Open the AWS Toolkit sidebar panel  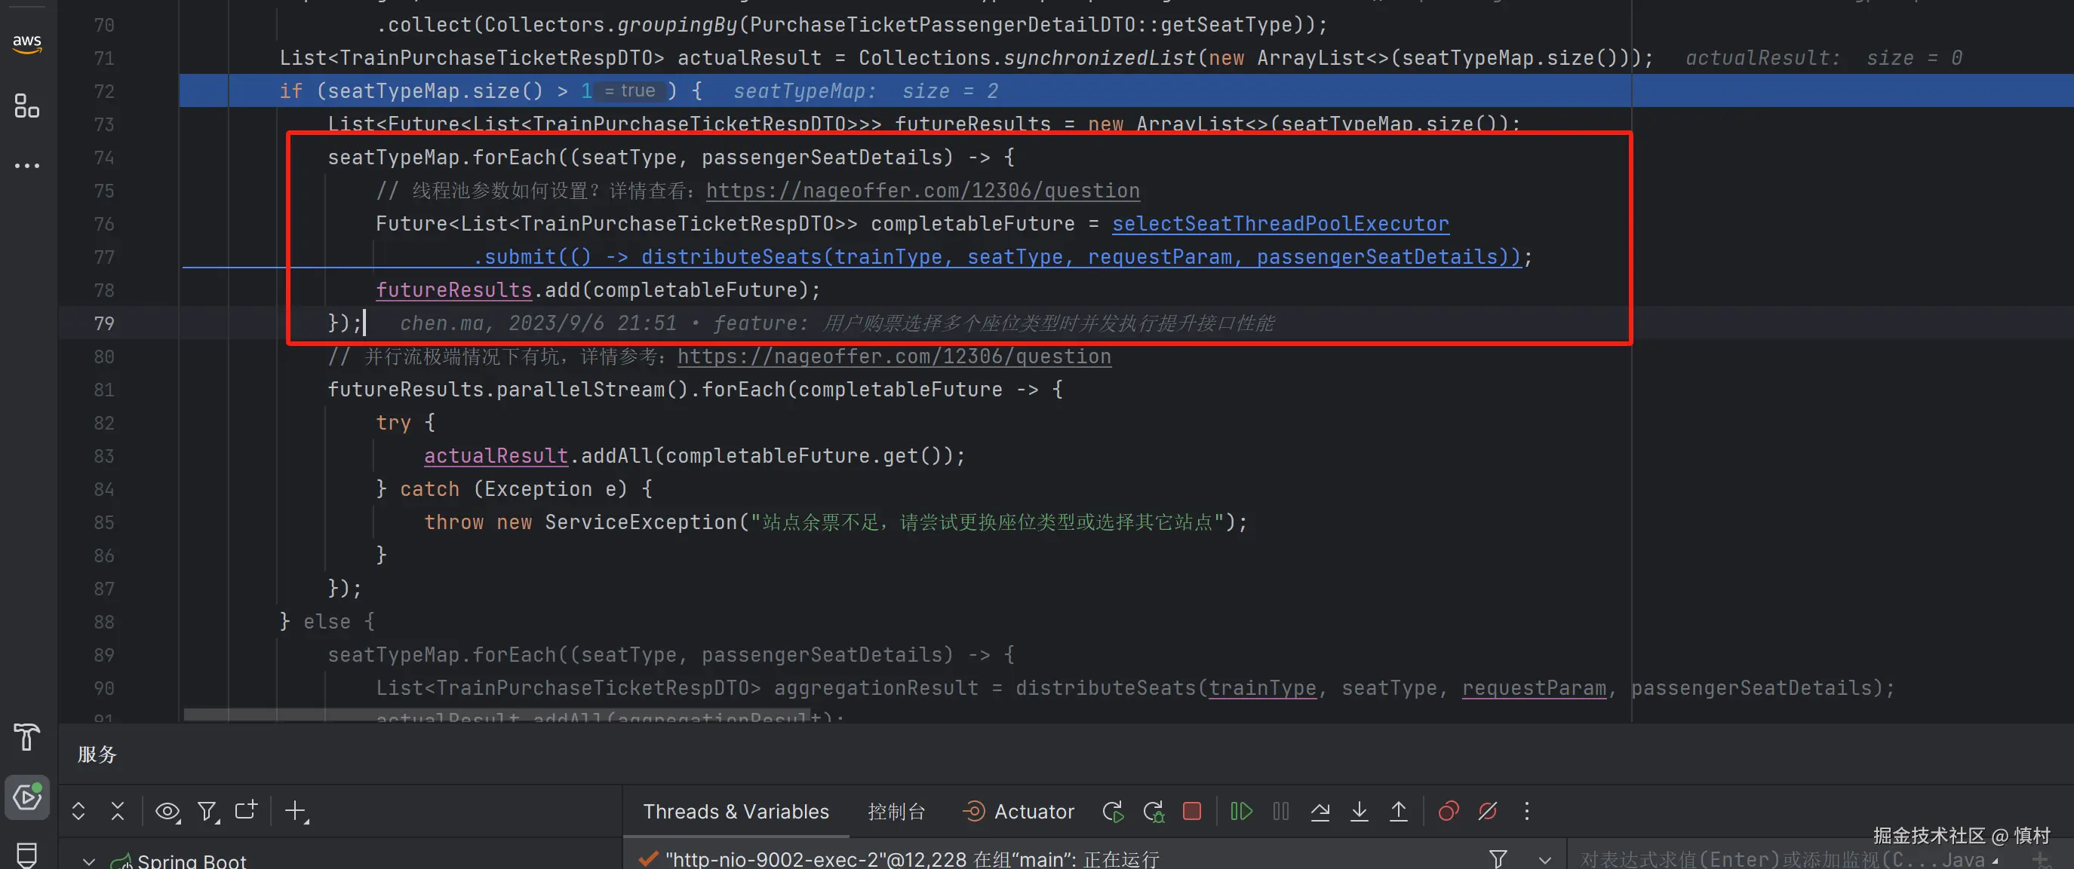tap(26, 44)
